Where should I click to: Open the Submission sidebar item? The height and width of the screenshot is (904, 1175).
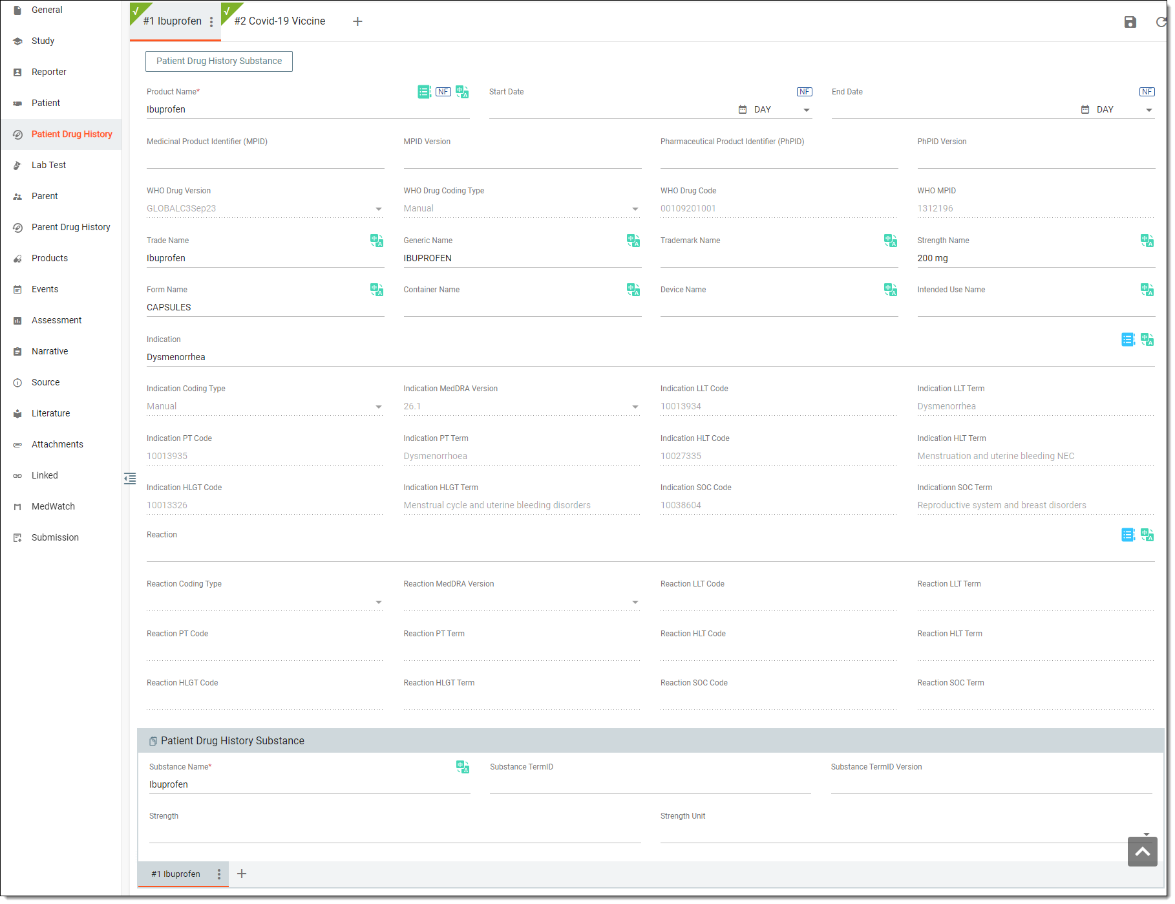point(55,537)
